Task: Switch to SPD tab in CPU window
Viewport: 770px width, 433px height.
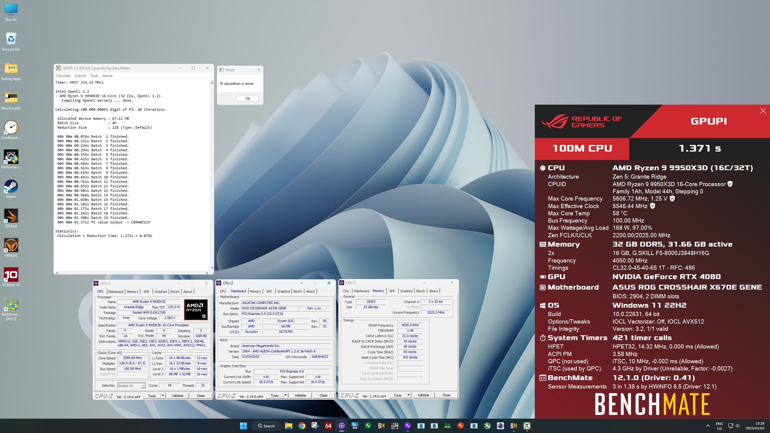Action: pyautogui.click(x=146, y=292)
